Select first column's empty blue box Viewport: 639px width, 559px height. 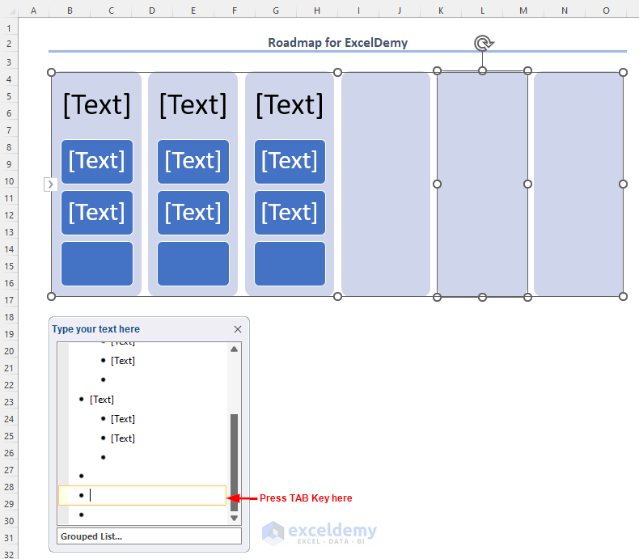(97, 264)
